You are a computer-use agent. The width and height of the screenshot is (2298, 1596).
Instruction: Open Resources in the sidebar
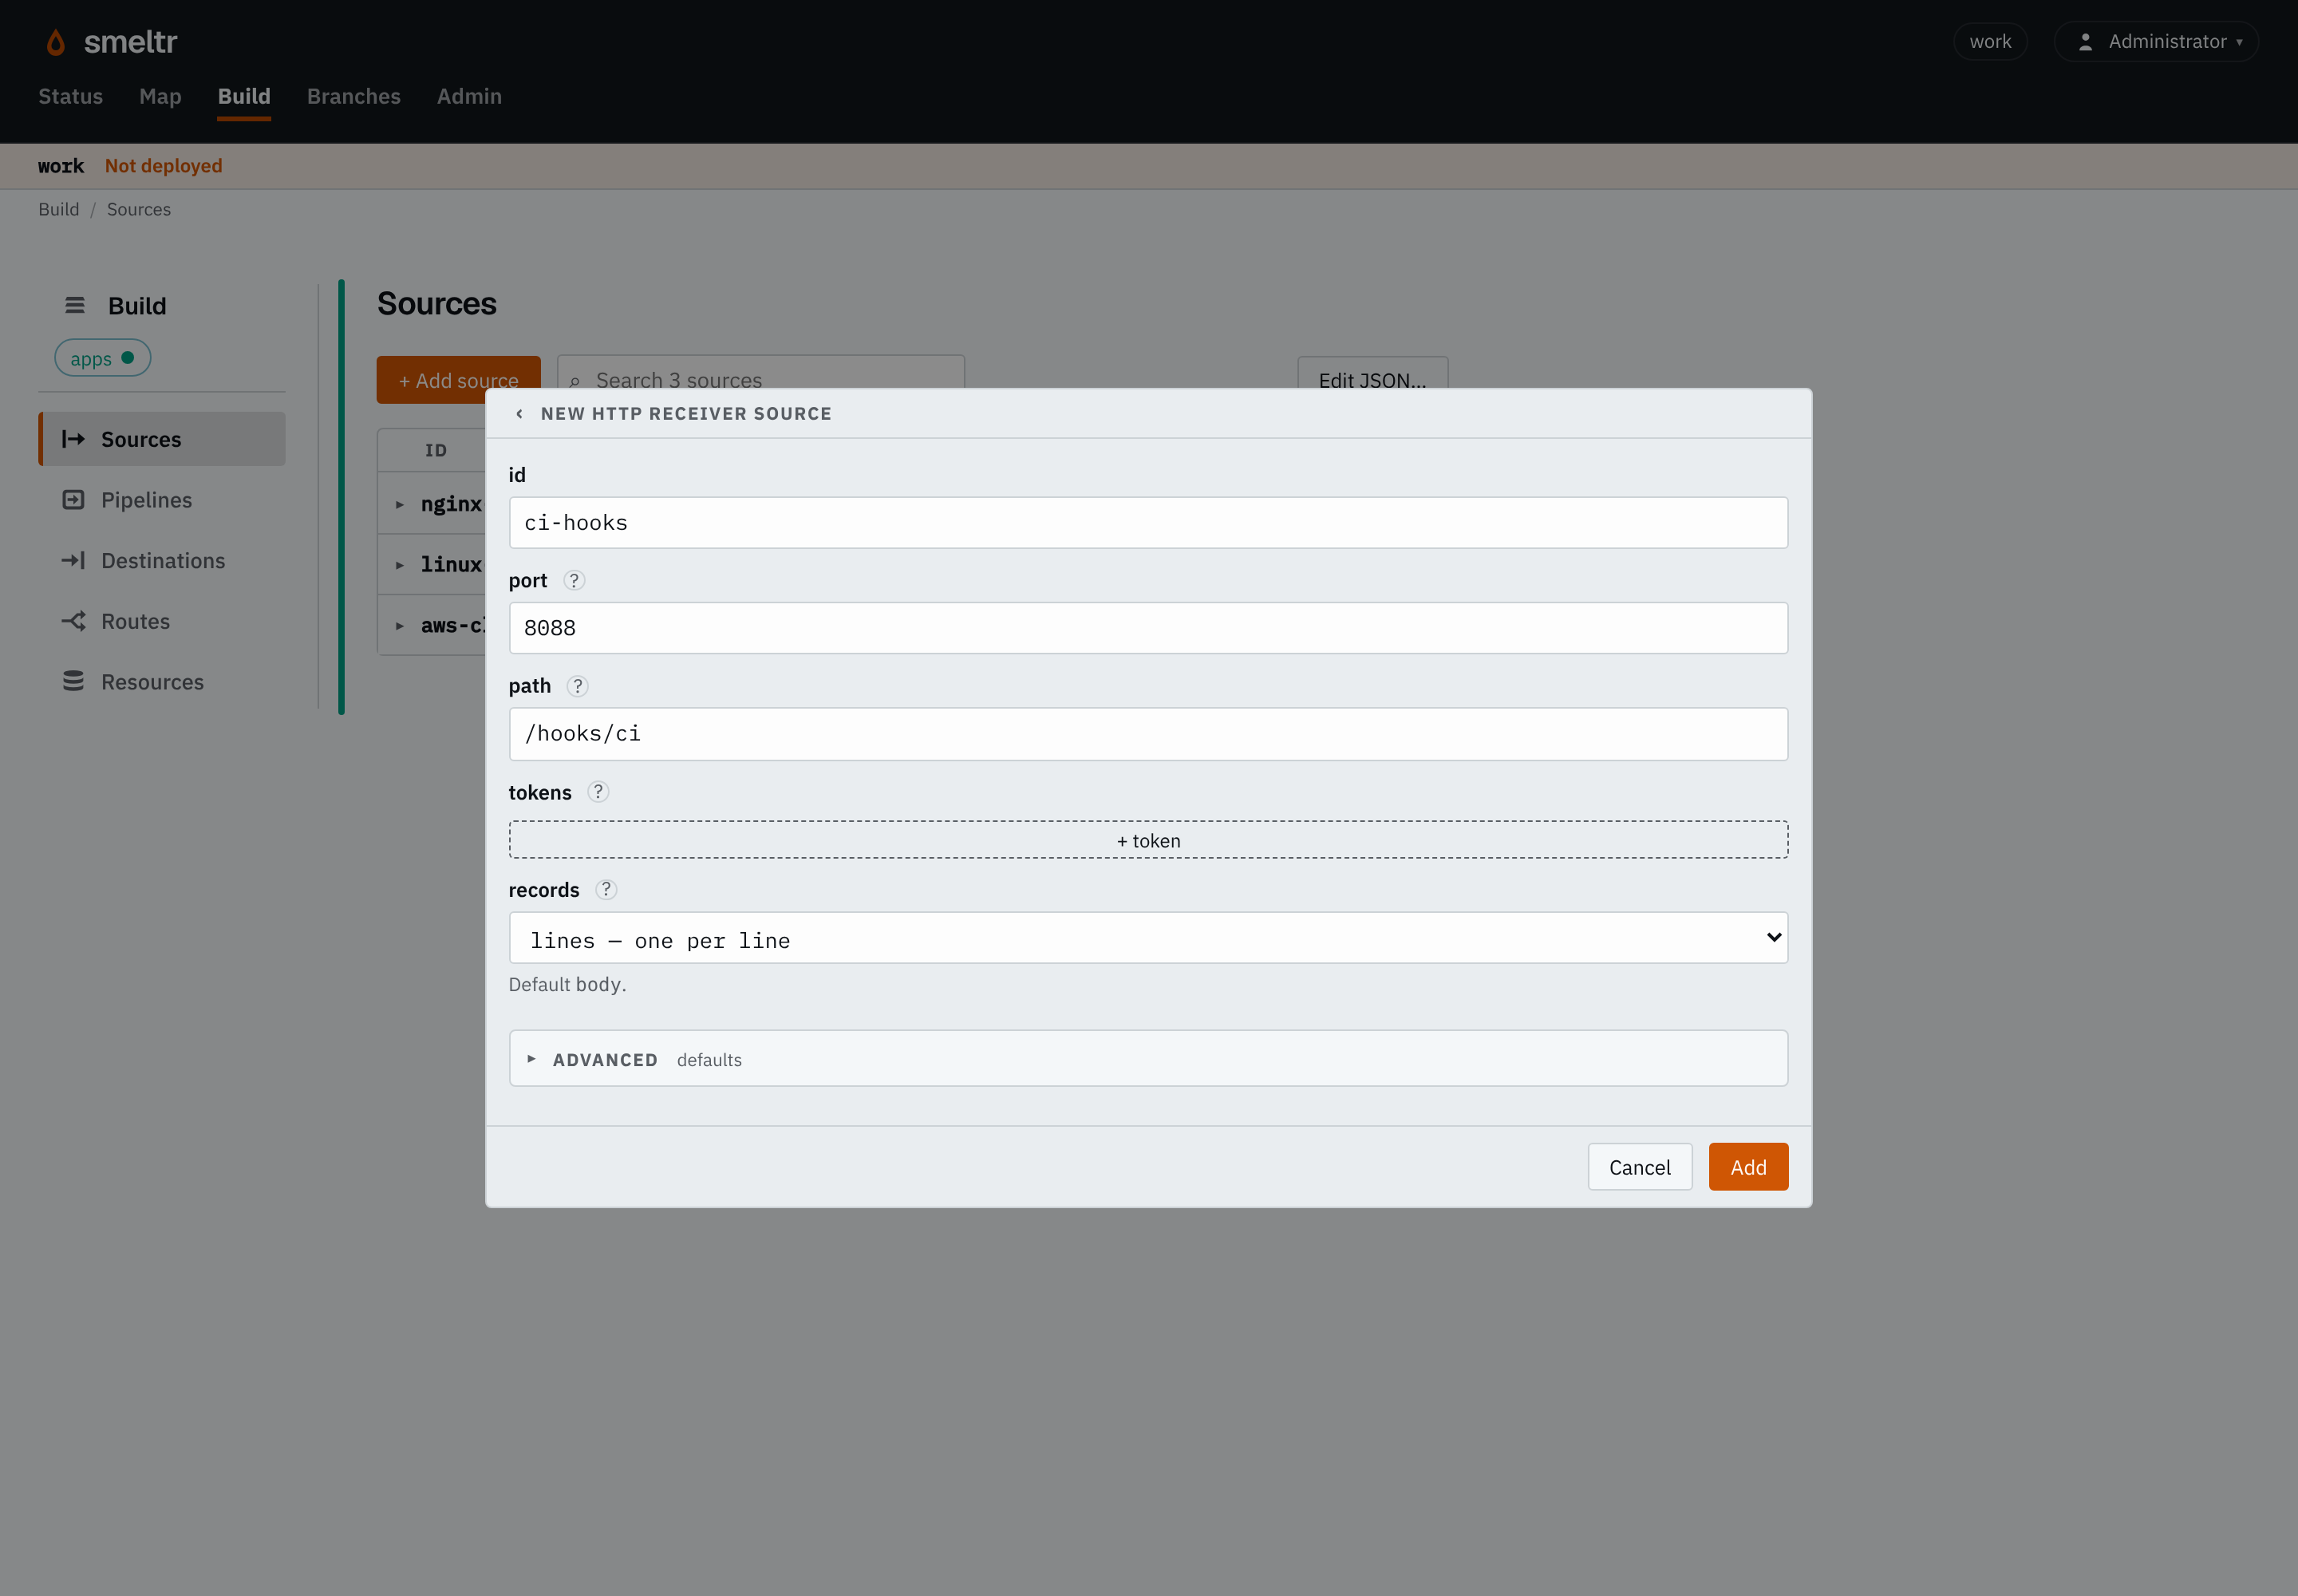click(162, 682)
